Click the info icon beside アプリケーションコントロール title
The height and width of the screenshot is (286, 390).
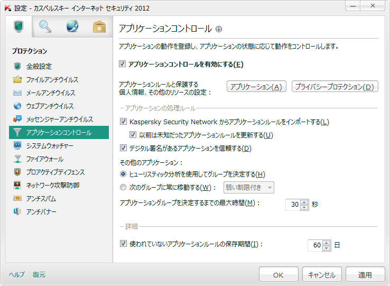[219, 29]
